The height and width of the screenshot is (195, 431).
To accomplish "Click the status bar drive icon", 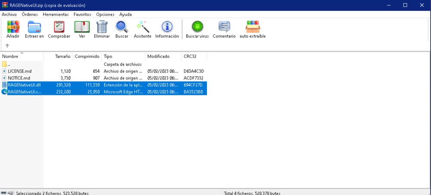I will tap(4, 193).
